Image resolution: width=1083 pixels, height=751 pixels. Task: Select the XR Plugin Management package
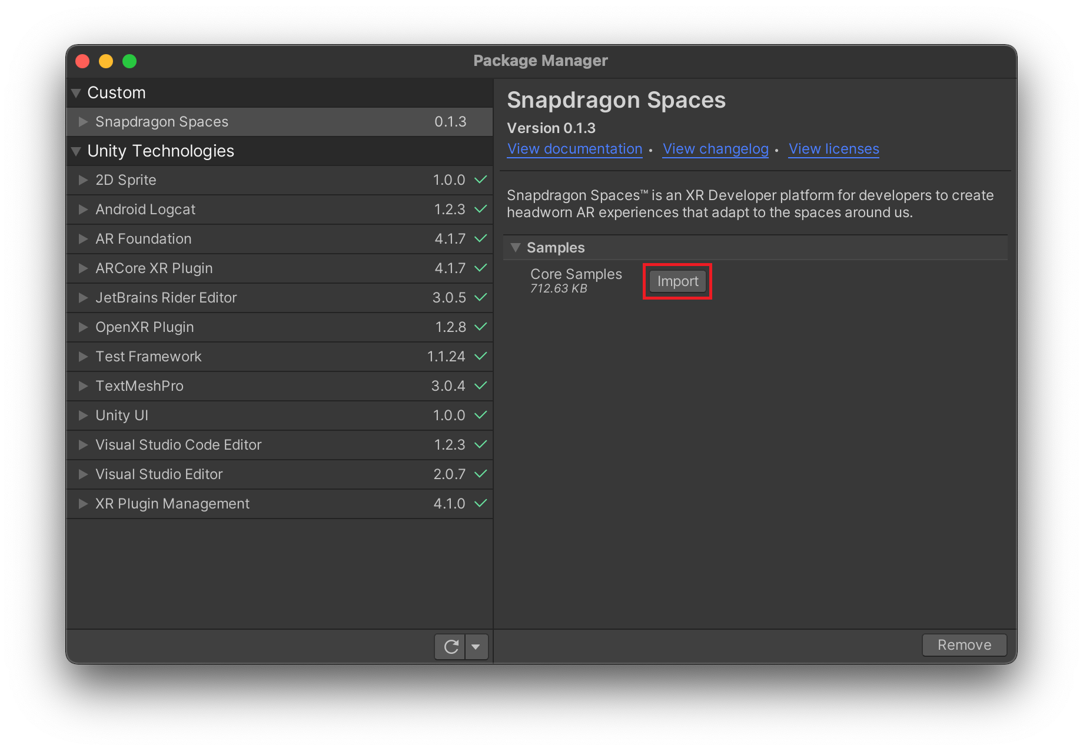click(280, 504)
